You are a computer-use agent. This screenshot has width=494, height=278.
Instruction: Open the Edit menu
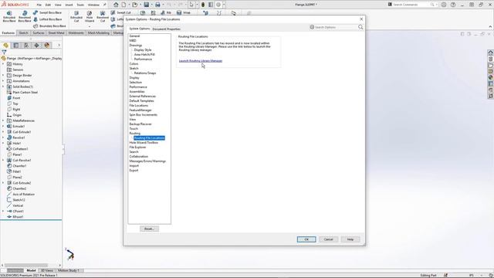tap(48, 5)
